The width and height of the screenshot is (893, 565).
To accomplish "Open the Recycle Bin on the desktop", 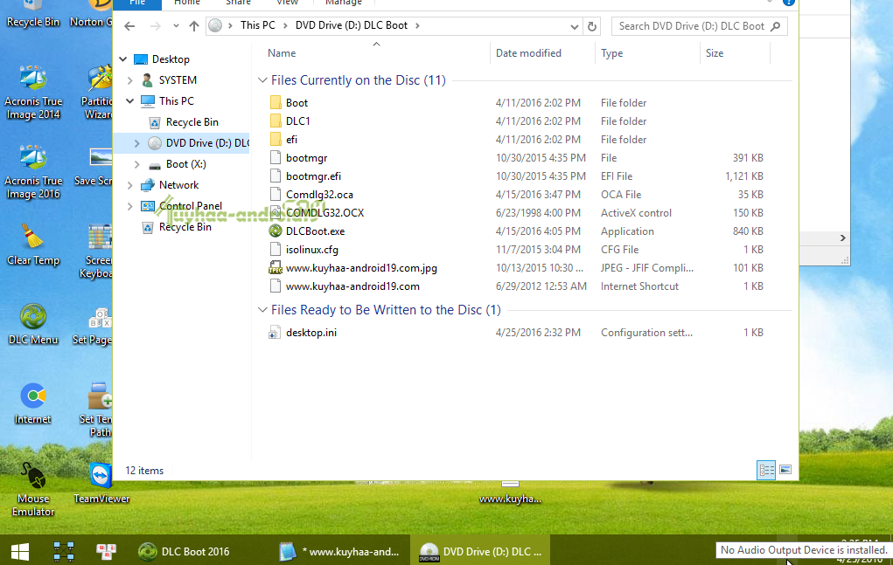I will [x=33, y=14].
